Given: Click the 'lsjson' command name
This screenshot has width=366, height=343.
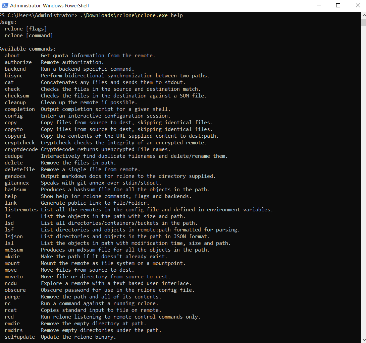Looking at the screenshot, I should [x=14, y=236].
